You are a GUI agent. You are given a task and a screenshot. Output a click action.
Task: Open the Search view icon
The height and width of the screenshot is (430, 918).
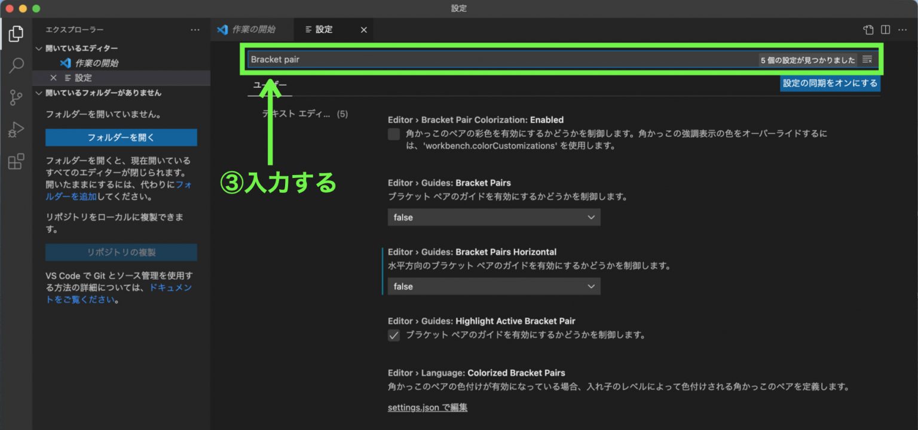[x=16, y=66]
